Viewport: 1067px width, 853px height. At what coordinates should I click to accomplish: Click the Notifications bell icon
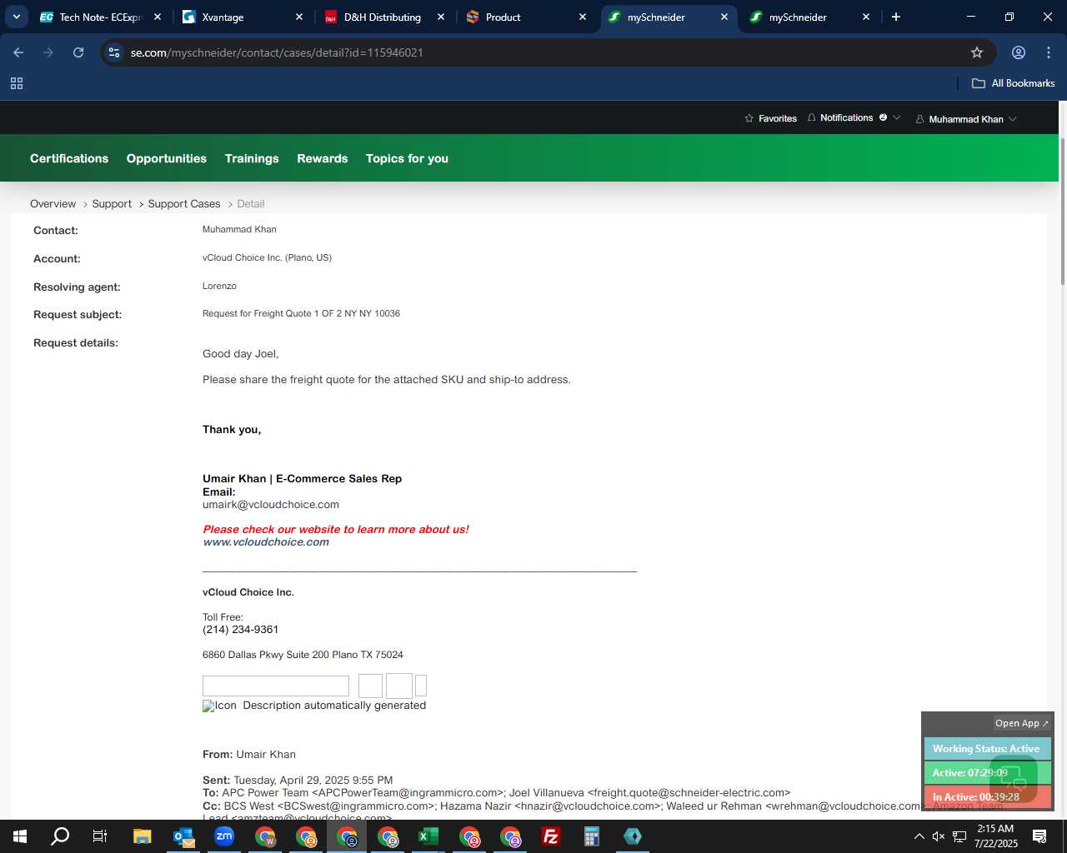point(811,118)
